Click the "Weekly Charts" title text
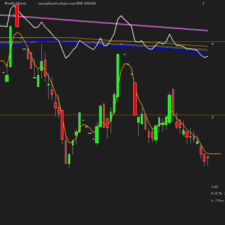The height and width of the screenshot is (225, 225). tap(15, 3)
